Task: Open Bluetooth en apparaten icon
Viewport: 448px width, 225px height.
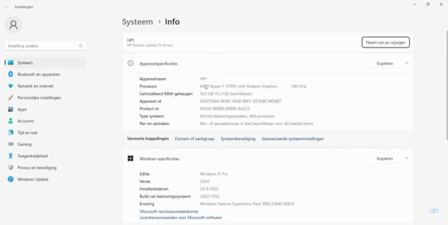Action: 11,74
